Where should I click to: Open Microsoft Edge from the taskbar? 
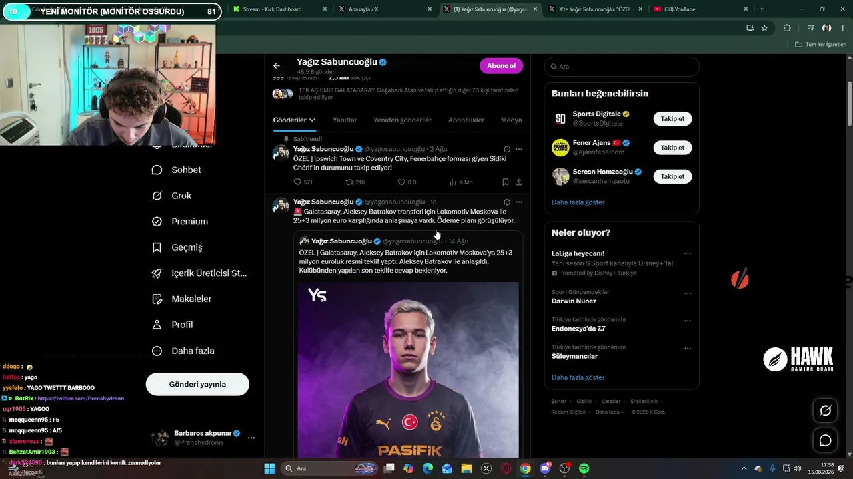[428, 468]
